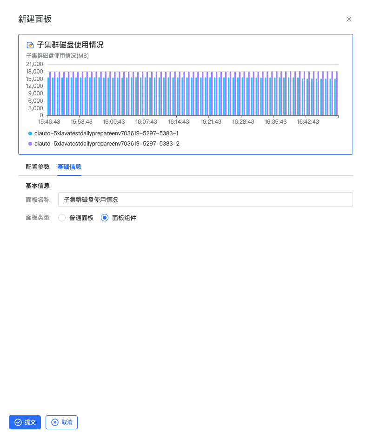
Task: Select the 普通面板 radio option
Action: click(62, 218)
